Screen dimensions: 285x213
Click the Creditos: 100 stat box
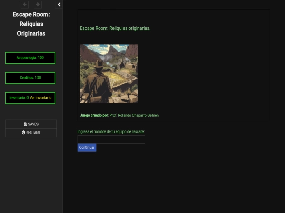[31, 78]
